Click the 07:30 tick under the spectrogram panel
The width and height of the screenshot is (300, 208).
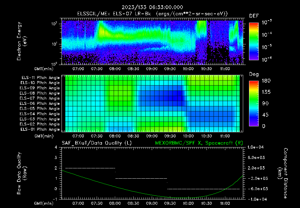click(97, 69)
